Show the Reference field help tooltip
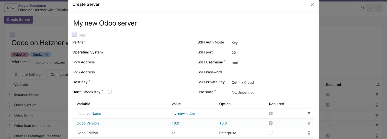The height and width of the screenshot is (139, 387). pos(29,61)
